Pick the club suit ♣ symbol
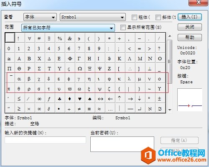 (60, 99)
